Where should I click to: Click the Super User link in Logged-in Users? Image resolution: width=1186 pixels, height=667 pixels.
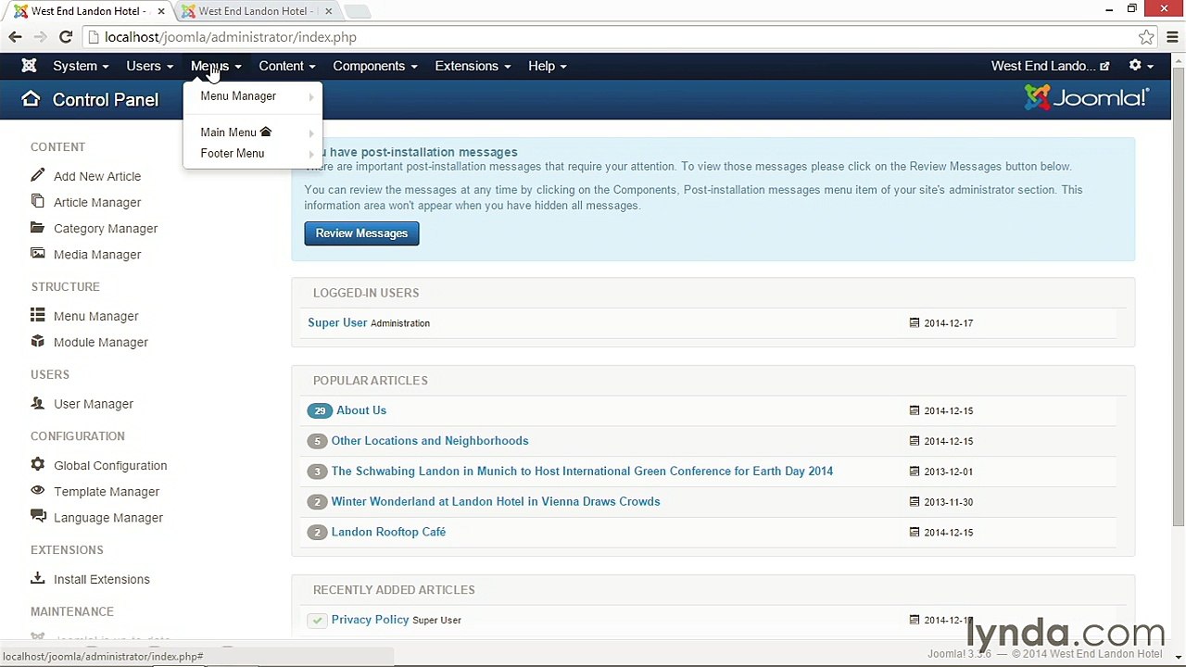click(x=337, y=322)
